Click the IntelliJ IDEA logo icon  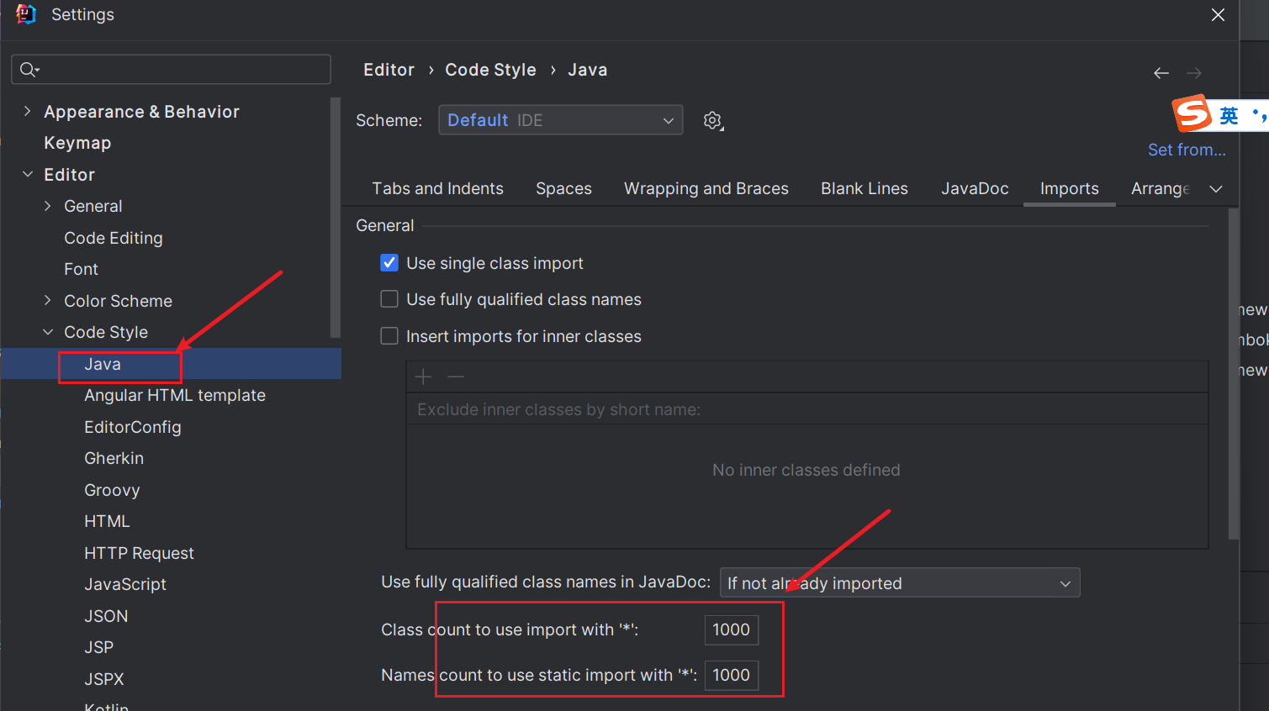[x=24, y=13]
